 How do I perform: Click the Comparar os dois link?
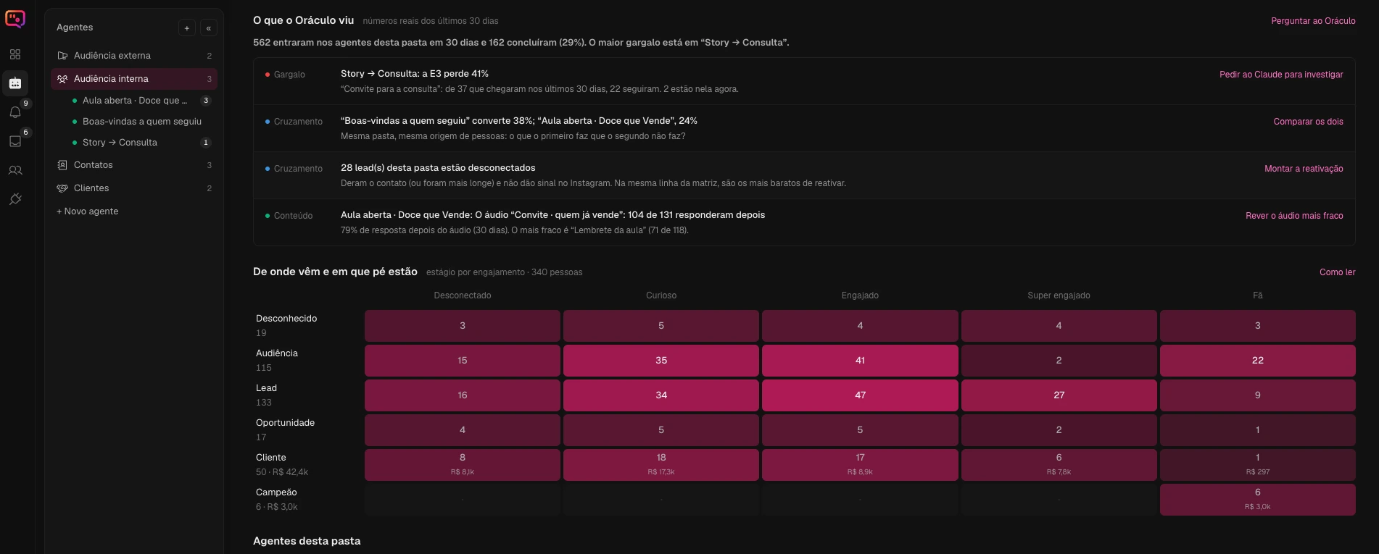click(1308, 122)
